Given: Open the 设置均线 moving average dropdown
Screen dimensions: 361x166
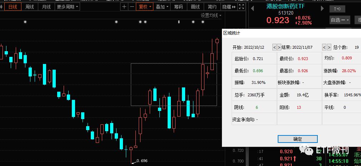Looking at the screenshot, I should 211,15.
